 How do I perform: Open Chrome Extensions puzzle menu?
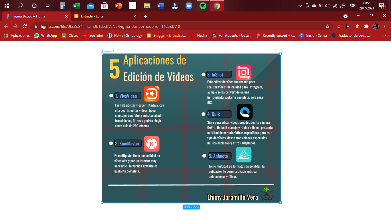coord(366,26)
